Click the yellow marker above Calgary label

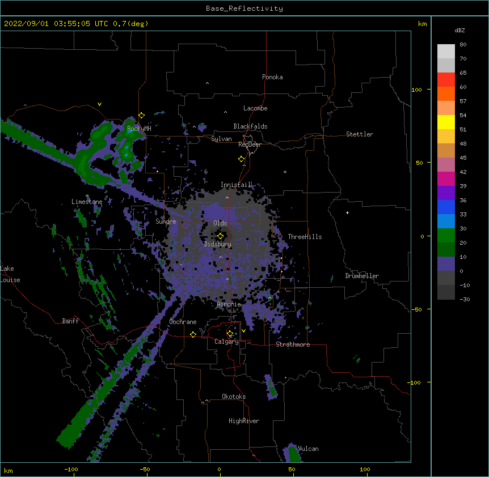click(x=230, y=334)
